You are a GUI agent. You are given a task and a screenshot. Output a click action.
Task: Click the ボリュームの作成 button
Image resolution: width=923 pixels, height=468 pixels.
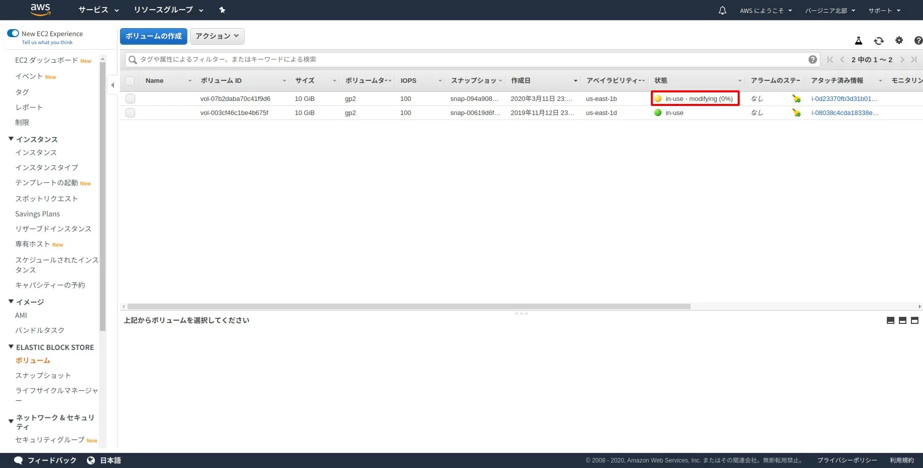point(154,36)
